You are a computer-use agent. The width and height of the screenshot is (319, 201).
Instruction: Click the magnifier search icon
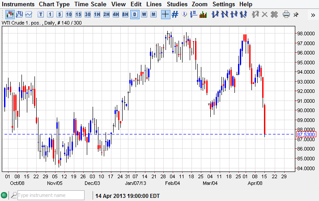13,195
